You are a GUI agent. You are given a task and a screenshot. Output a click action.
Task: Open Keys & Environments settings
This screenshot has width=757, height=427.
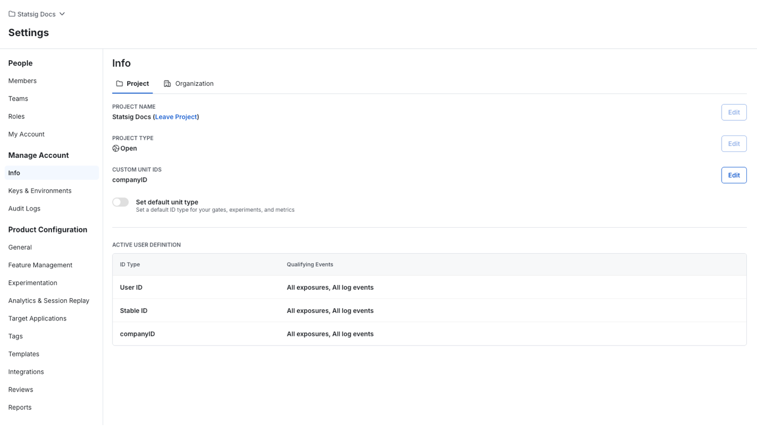pos(40,190)
